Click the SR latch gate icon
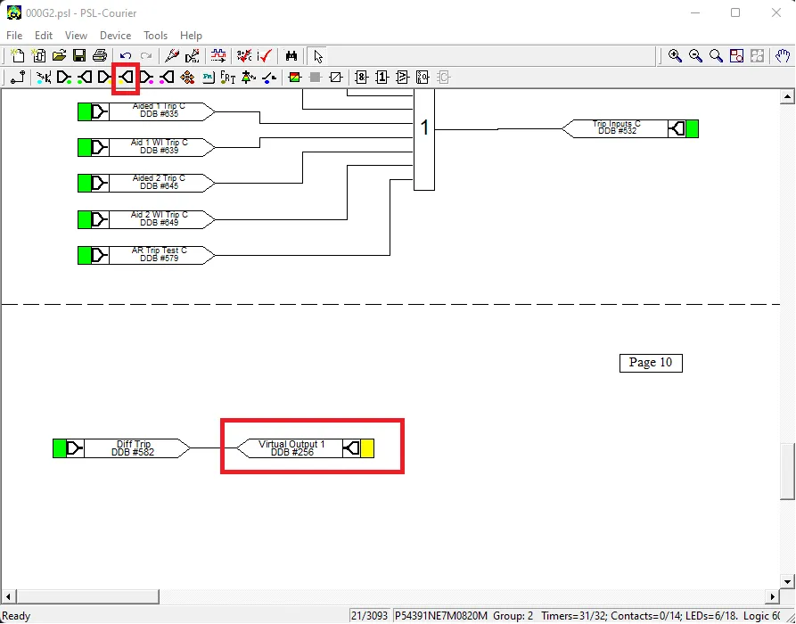 [423, 78]
